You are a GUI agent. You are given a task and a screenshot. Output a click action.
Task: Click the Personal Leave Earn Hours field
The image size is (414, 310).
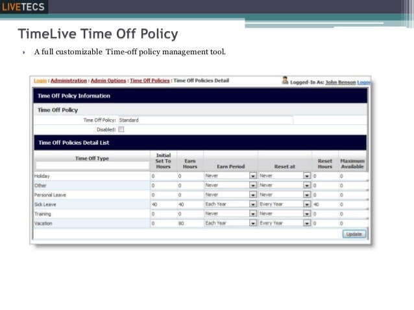[x=190, y=195]
